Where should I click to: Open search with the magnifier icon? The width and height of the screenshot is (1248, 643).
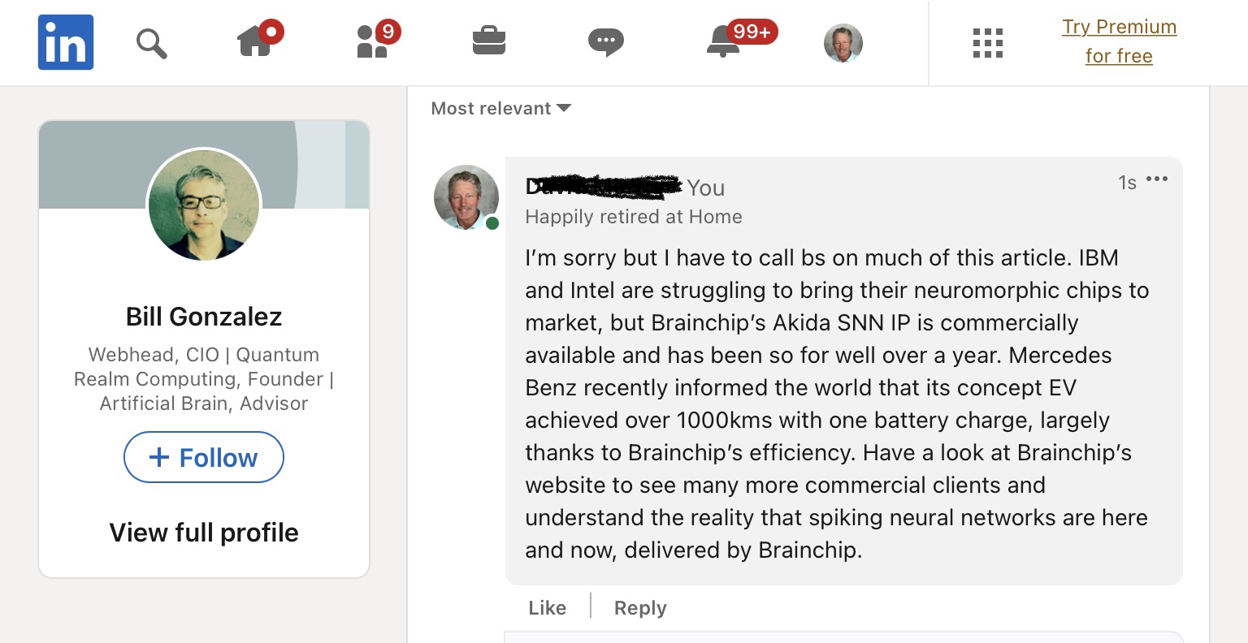[x=151, y=43]
